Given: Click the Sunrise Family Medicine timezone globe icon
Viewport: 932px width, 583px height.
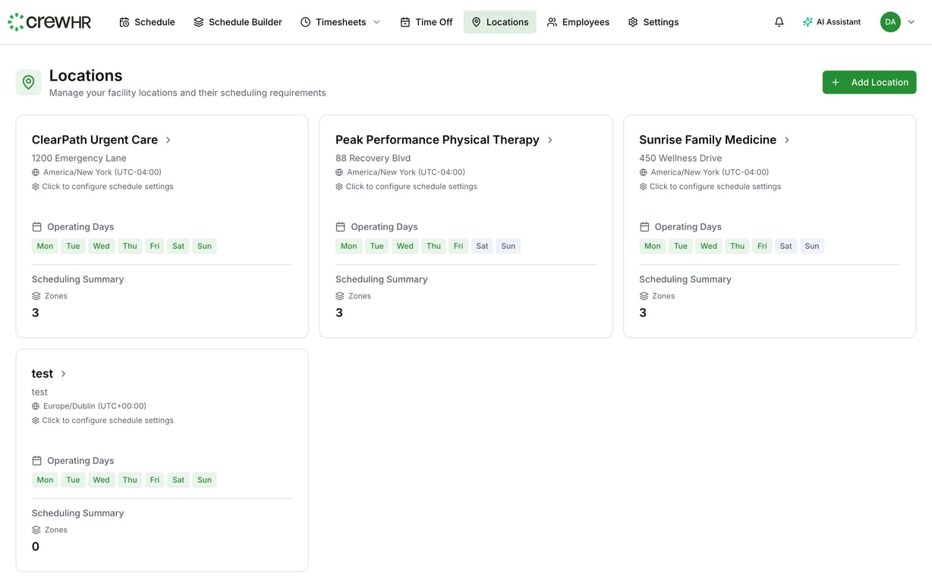Looking at the screenshot, I should 643,172.
